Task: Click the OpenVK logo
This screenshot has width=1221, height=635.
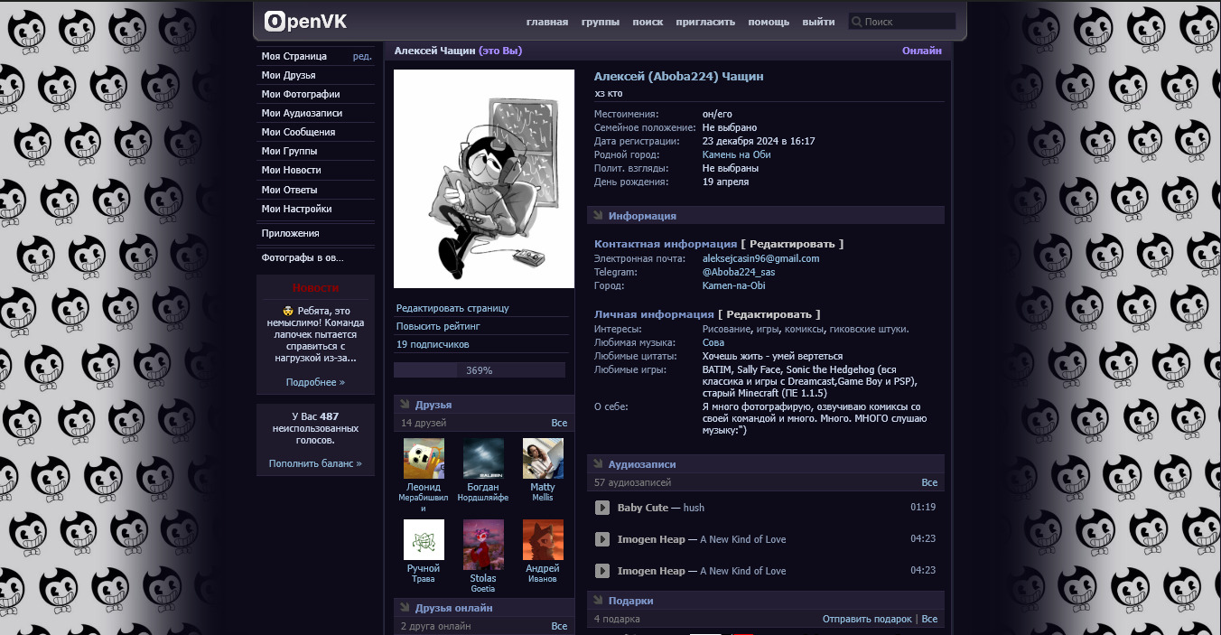Action: pyautogui.click(x=305, y=21)
